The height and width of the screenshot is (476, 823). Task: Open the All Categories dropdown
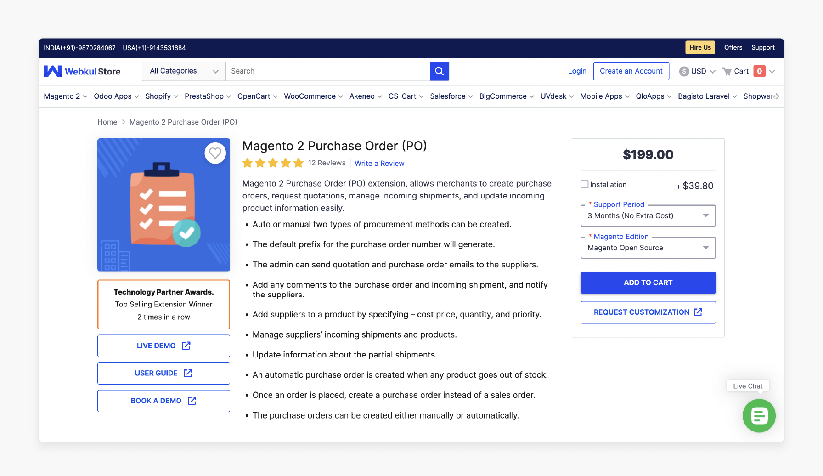click(x=184, y=71)
